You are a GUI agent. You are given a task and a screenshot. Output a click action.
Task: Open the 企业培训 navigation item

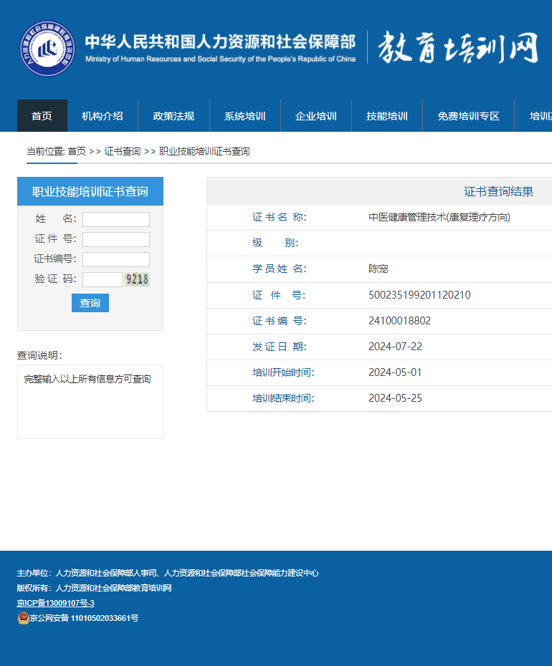pyautogui.click(x=316, y=116)
